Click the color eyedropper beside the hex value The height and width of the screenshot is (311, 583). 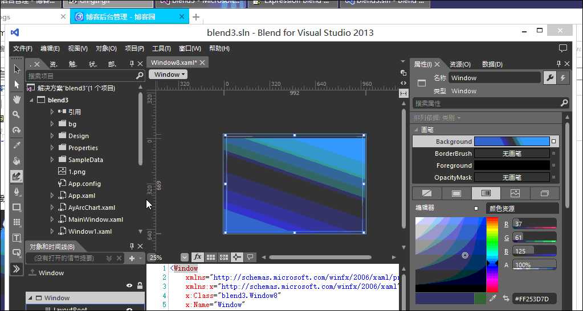(492, 298)
